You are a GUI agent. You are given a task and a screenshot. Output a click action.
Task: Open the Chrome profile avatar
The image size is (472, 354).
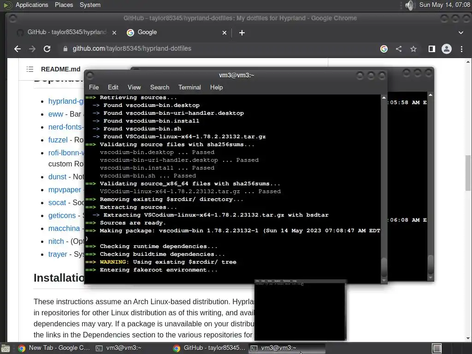446,49
